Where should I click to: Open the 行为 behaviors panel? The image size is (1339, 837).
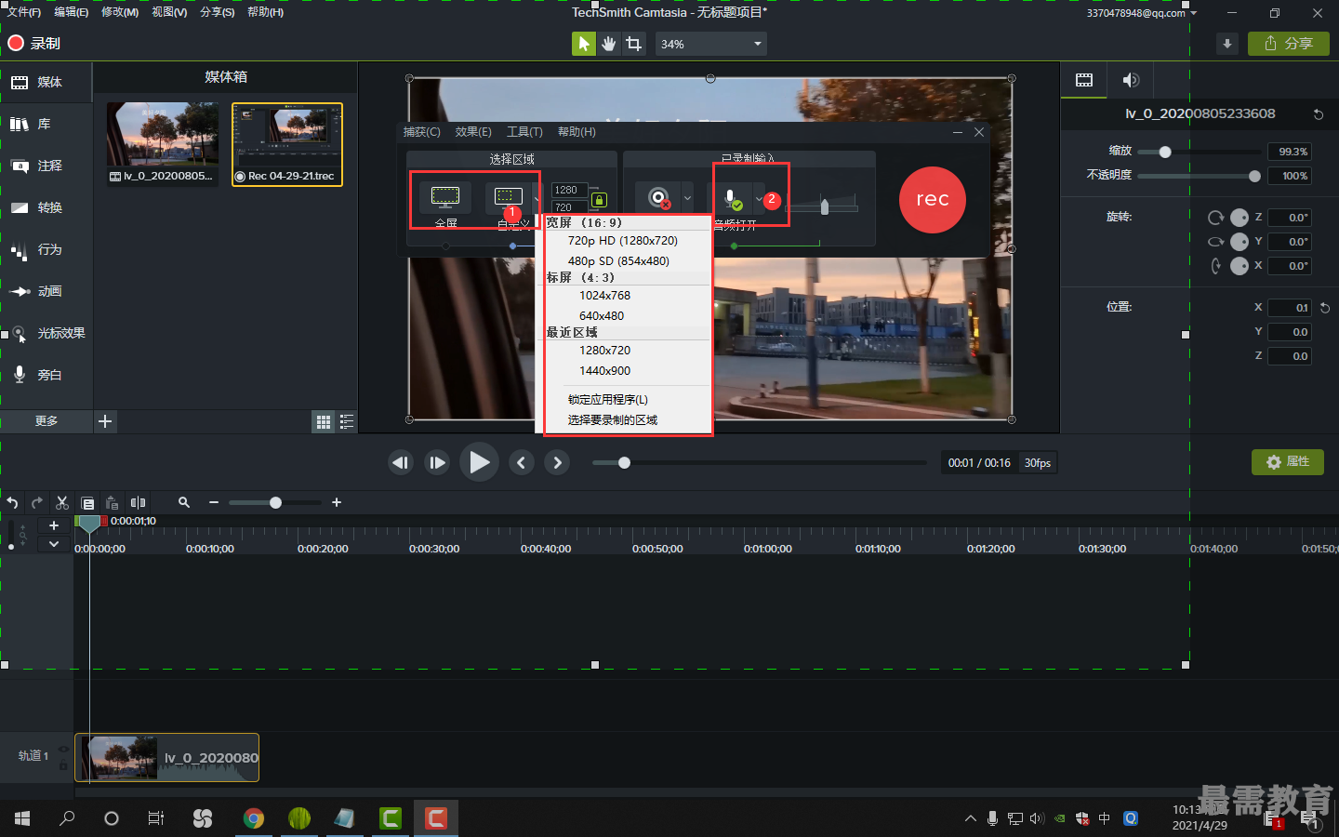[x=46, y=250]
